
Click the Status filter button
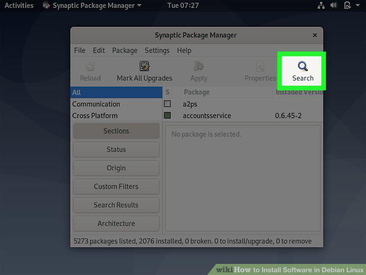116,150
